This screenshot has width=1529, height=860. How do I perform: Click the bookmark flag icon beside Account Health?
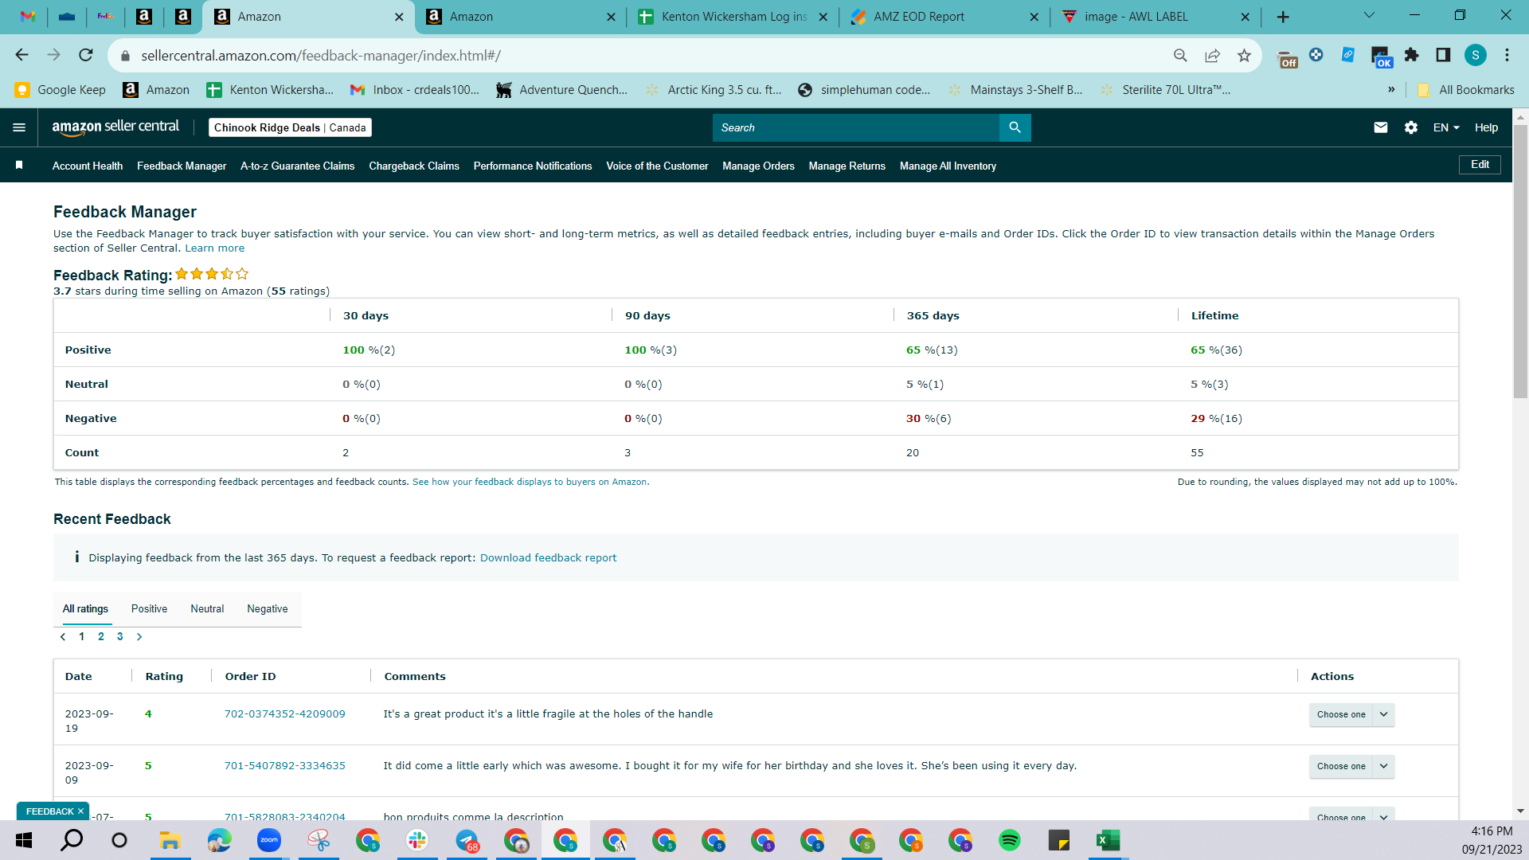tap(19, 166)
